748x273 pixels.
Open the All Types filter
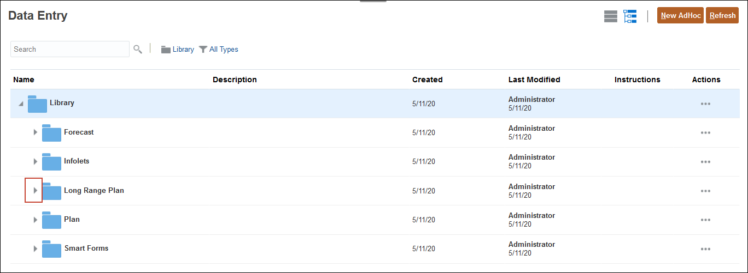tap(219, 49)
